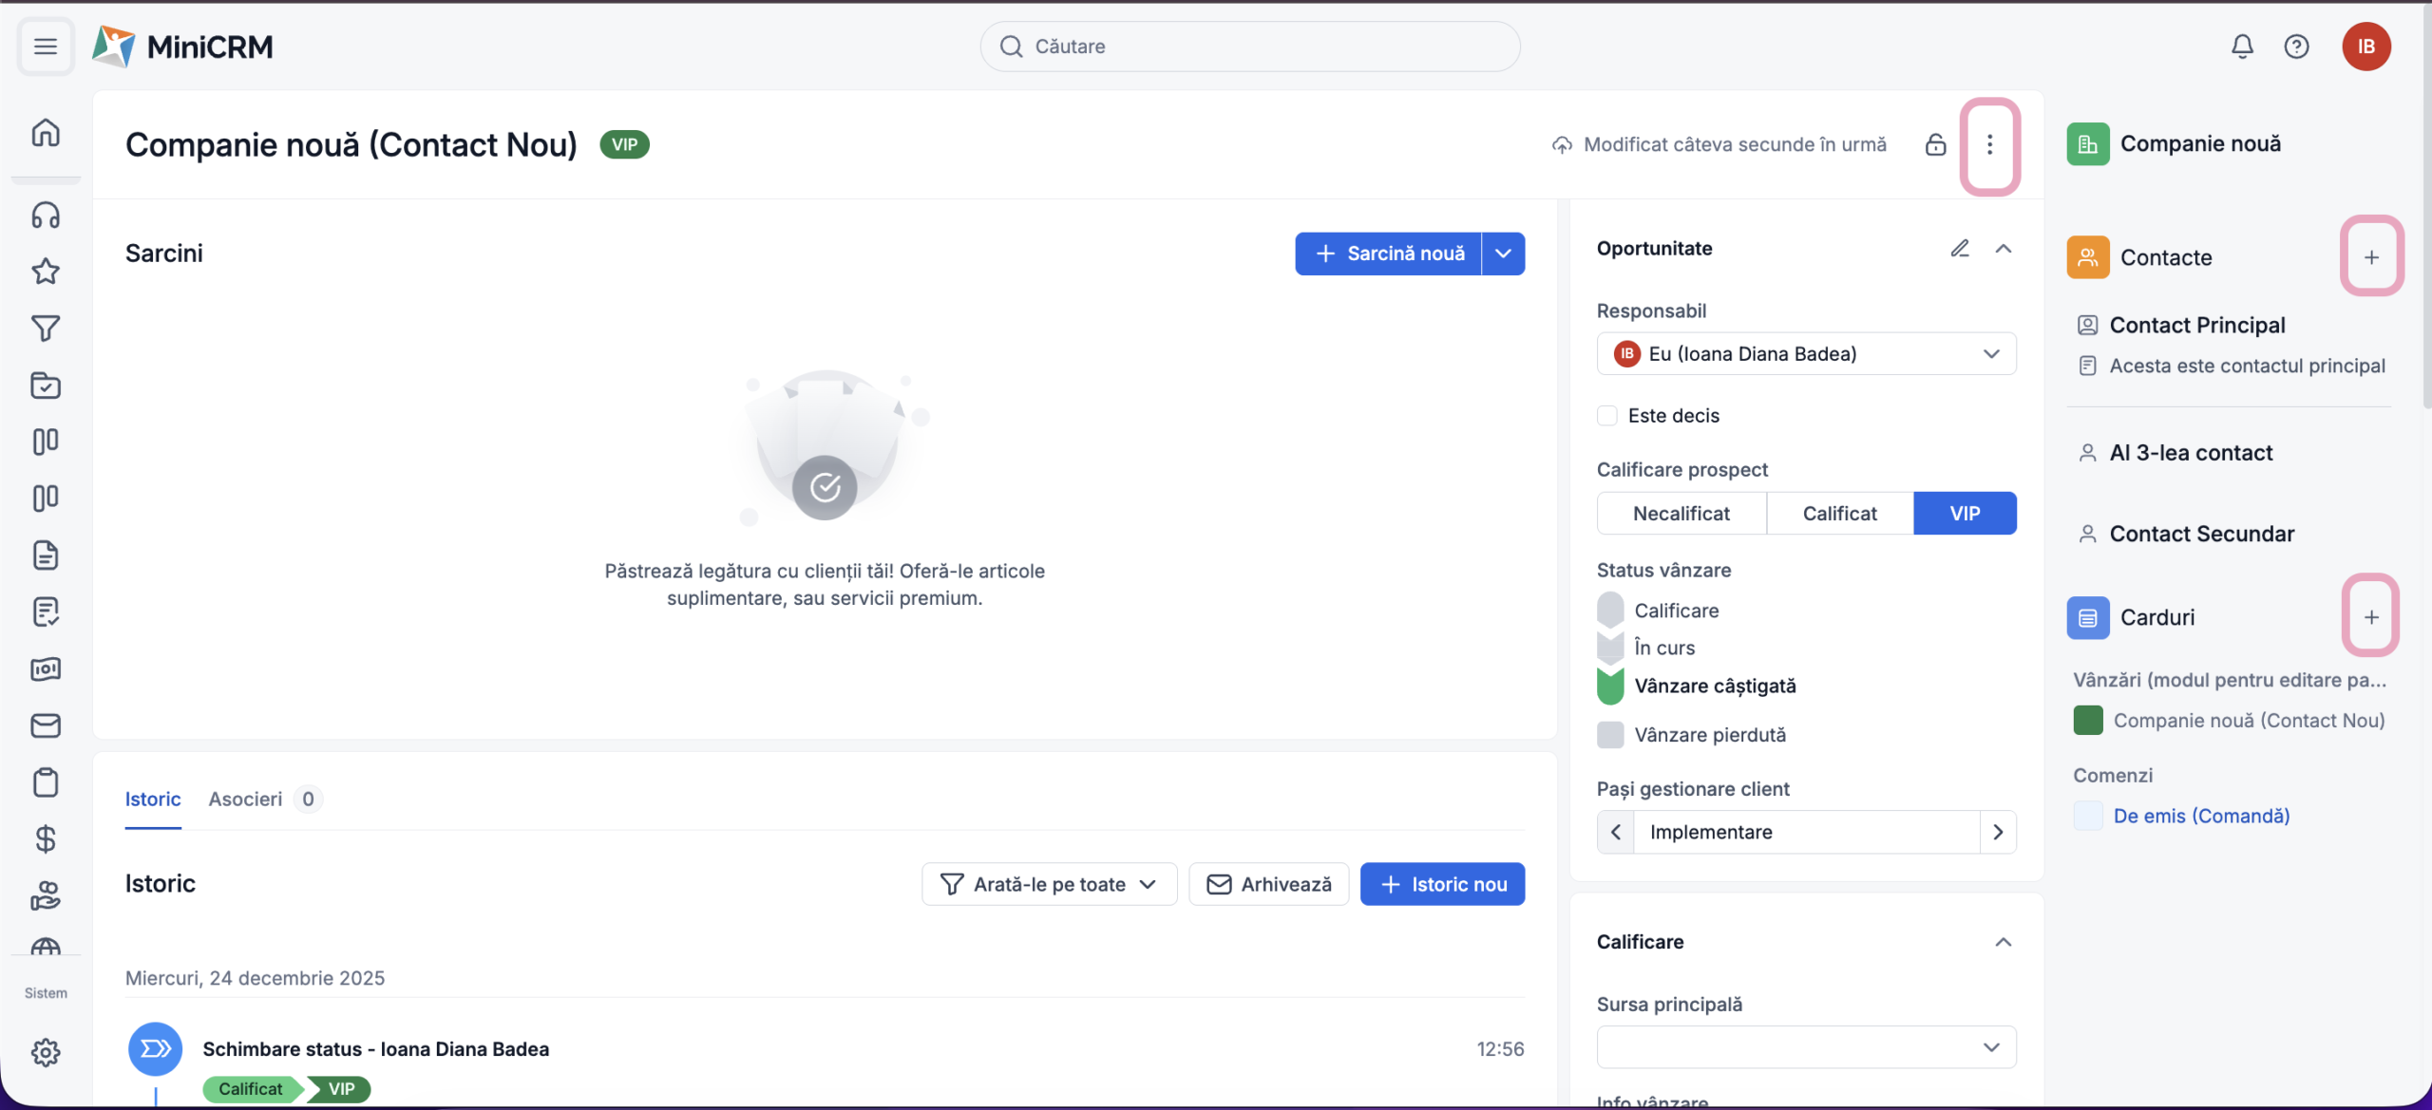Set status to Vânzare pierdută
Screen dimensions: 2432x1110
(1709, 735)
